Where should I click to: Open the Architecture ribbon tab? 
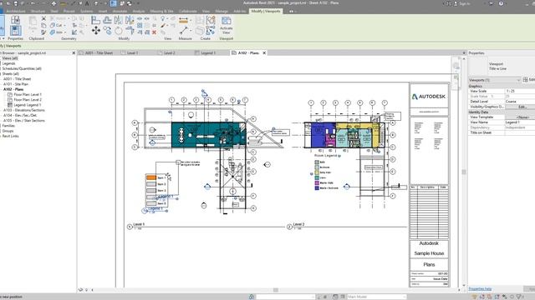point(16,11)
